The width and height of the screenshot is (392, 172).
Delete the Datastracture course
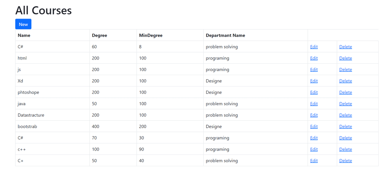tap(346, 115)
